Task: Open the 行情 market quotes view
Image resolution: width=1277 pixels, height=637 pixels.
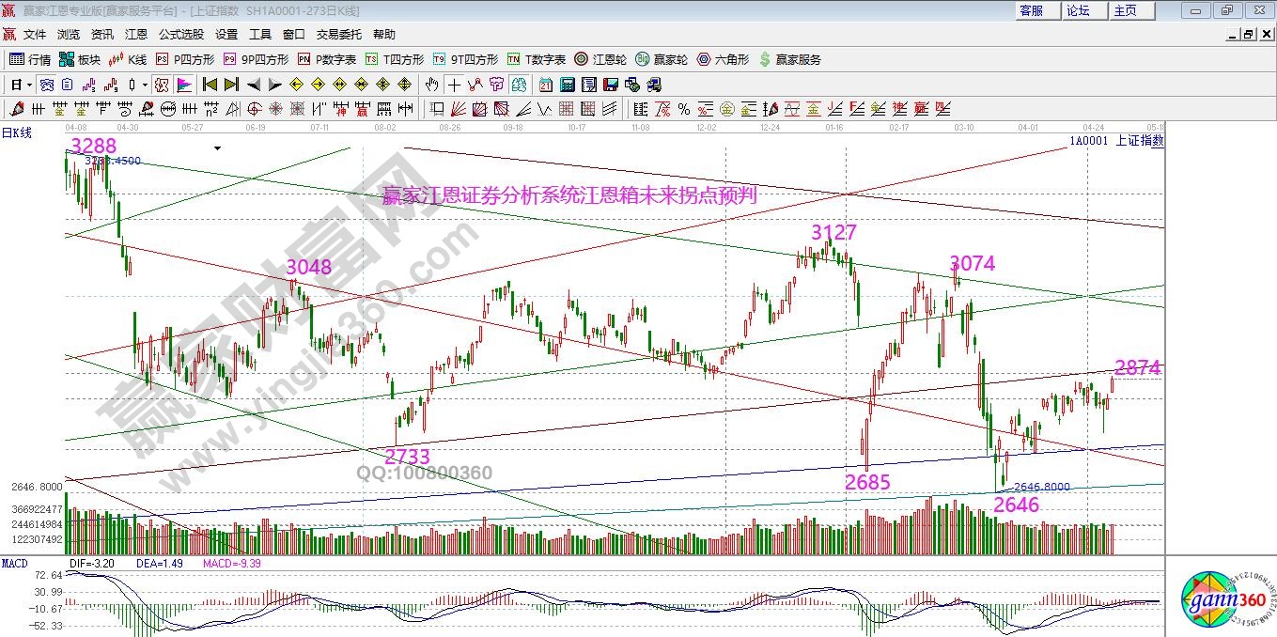Action: pyautogui.click(x=30, y=59)
